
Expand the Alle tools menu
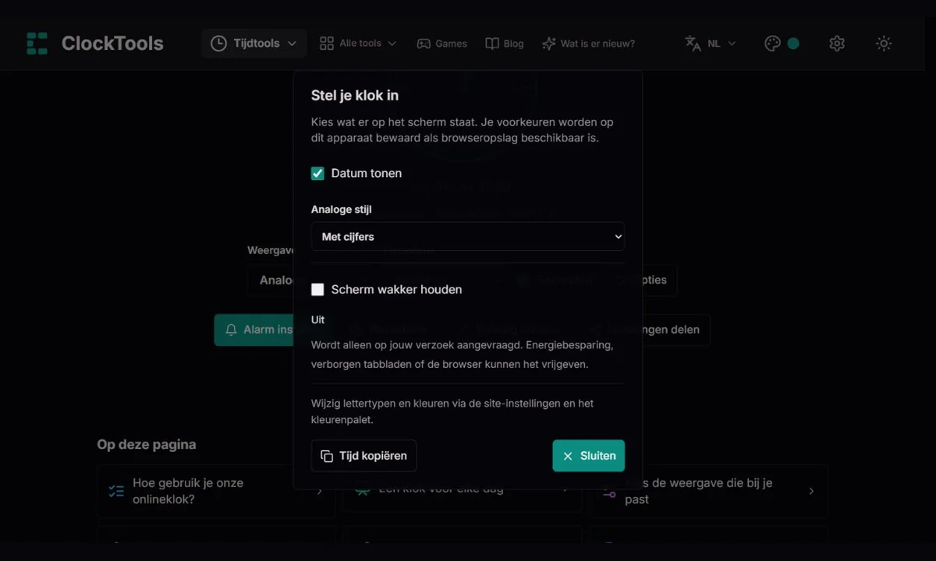point(358,43)
